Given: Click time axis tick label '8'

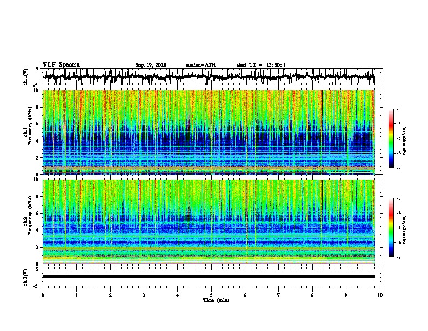Looking at the screenshot, I should 312,295.
